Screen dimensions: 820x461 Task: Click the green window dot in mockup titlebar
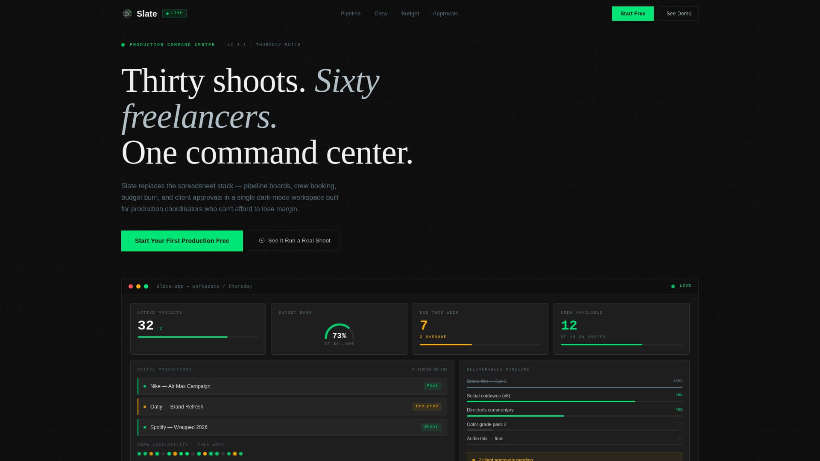[x=146, y=286]
